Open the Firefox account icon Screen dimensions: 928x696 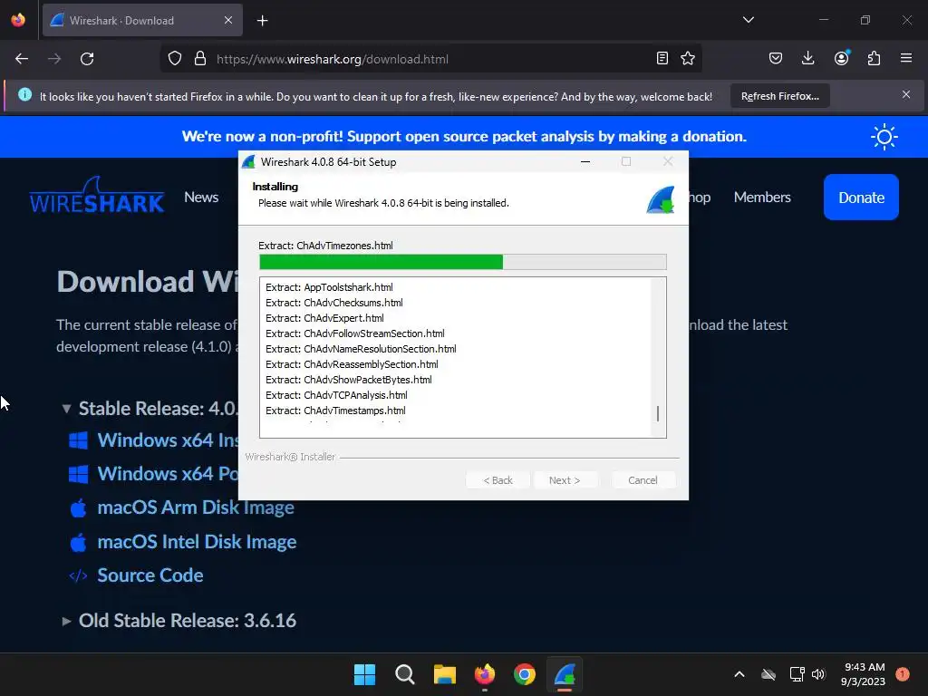click(841, 58)
